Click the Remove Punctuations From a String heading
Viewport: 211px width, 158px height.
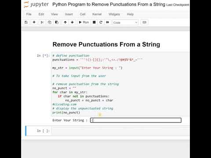click(x=106, y=44)
